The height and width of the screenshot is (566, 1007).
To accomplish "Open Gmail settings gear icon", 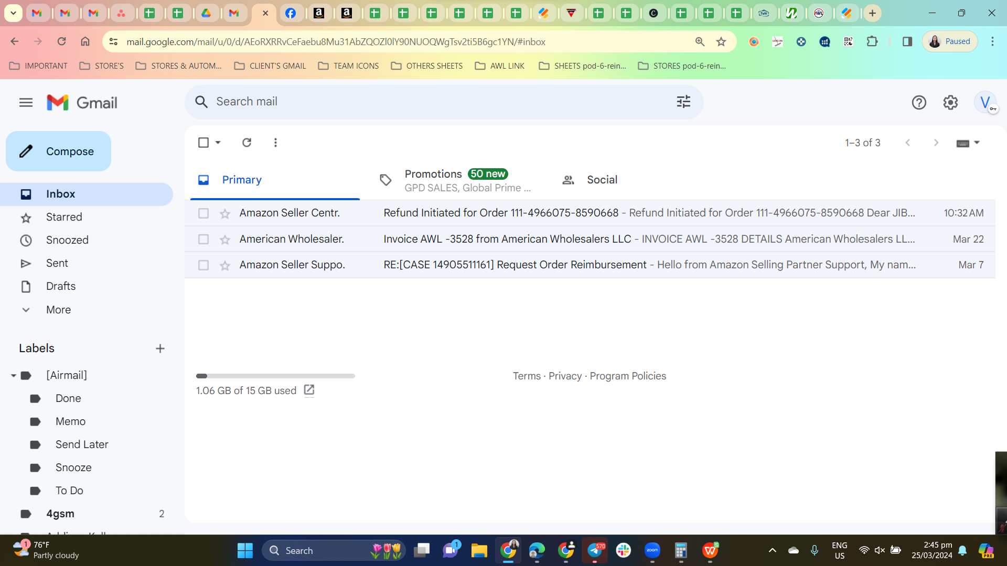I will pyautogui.click(x=950, y=103).
